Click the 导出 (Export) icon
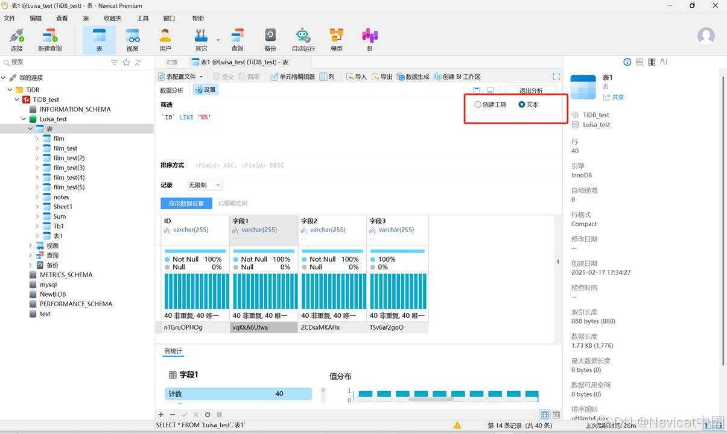Image resolution: width=727 pixels, height=434 pixels. point(382,77)
